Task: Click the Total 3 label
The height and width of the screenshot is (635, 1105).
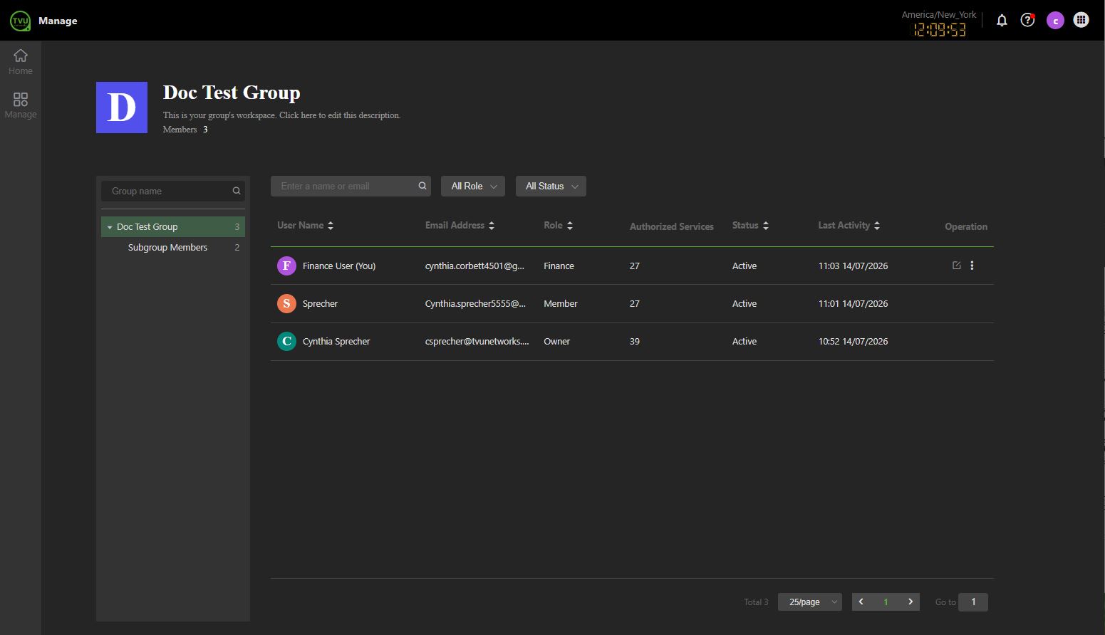Action: (756, 602)
